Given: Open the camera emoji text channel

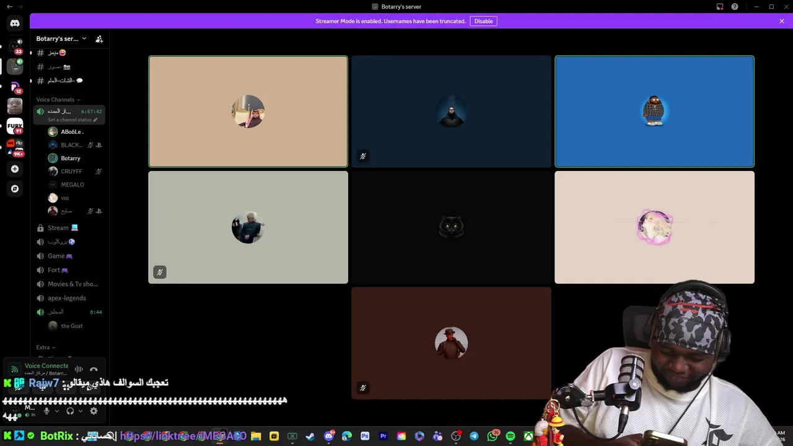Looking at the screenshot, I should point(69,67).
